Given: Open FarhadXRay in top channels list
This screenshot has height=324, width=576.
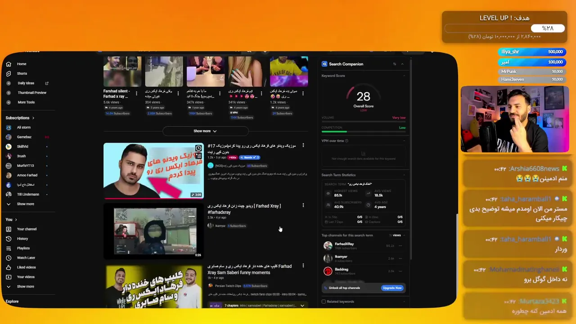Looking at the screenshot, I should [344, 244].
